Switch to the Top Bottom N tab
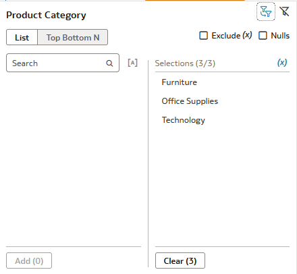The width and height of the screenshot is (297, 274). (x=73, y=37)
